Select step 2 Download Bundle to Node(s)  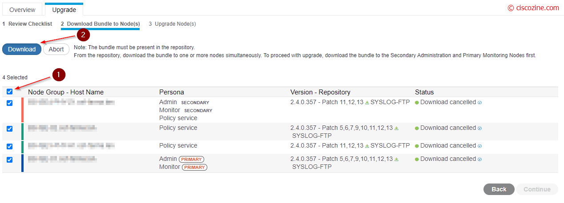pos(101,24)
